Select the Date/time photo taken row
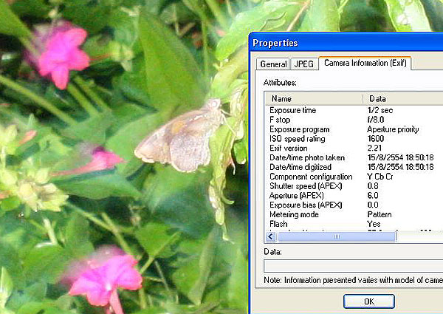The width and height of the screenshot is (443, 314). 354,157
